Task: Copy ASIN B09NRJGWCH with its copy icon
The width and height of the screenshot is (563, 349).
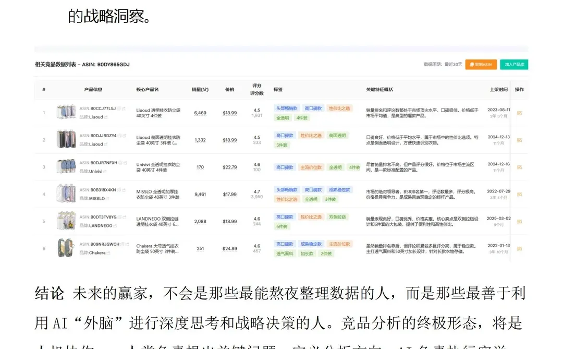Action: (x=121, y=244)
